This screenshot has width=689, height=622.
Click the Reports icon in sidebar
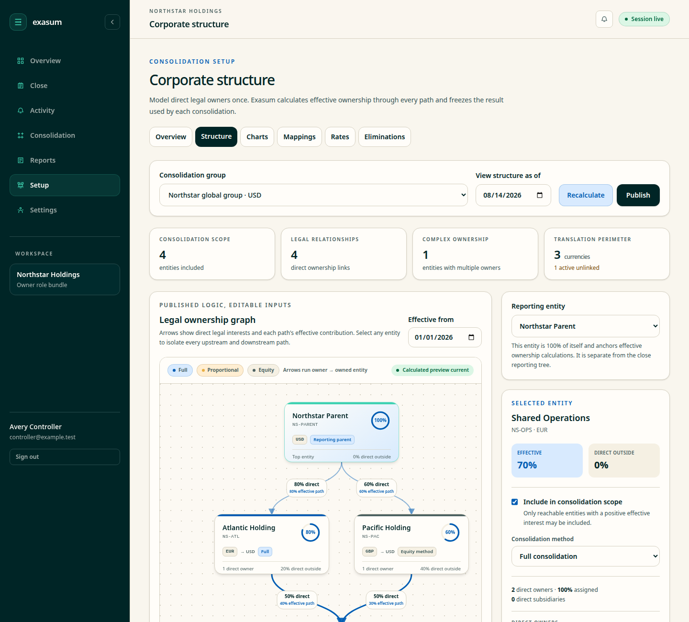click(x=21, y=160)
